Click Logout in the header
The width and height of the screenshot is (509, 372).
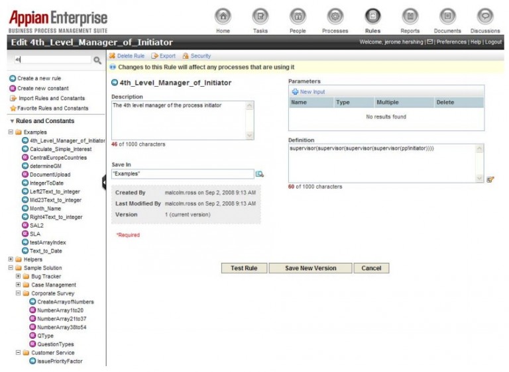[x=493, y=42]
